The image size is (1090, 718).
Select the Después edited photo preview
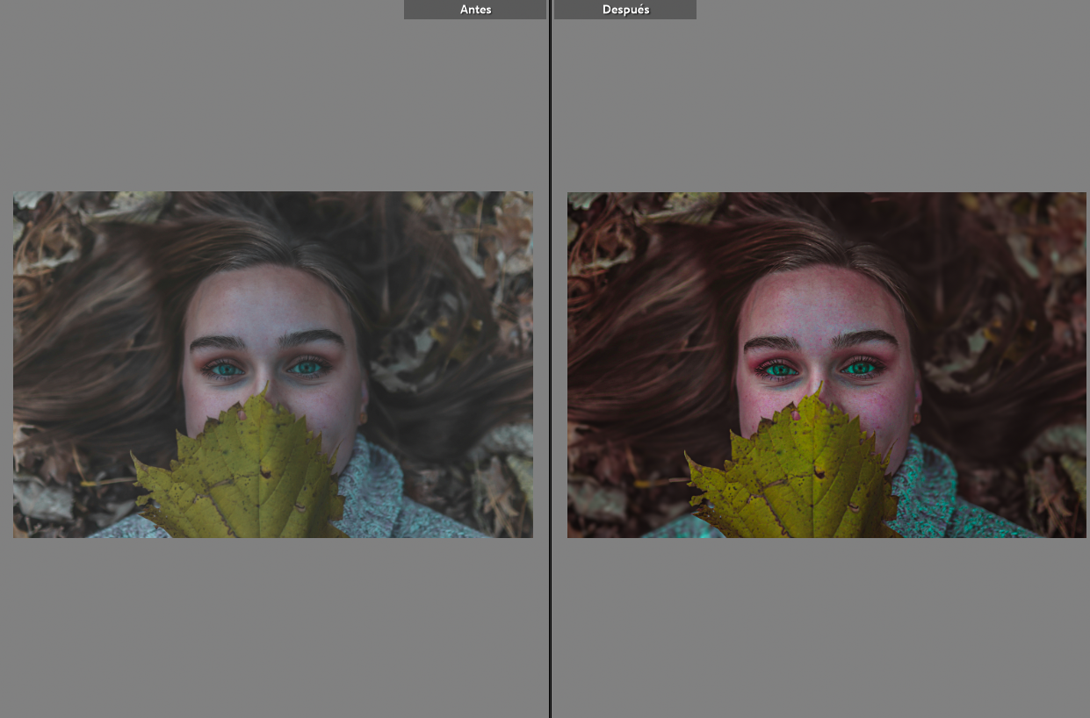point(827,364)
